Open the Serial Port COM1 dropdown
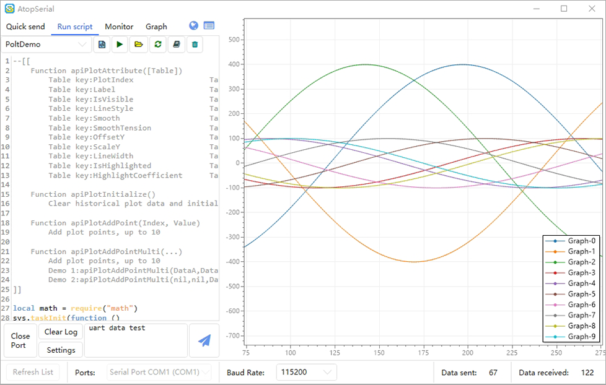The image size is (606, 385). tap(159, 372)
